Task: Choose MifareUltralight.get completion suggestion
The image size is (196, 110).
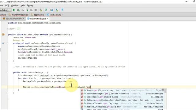Action: pos(123,107)
